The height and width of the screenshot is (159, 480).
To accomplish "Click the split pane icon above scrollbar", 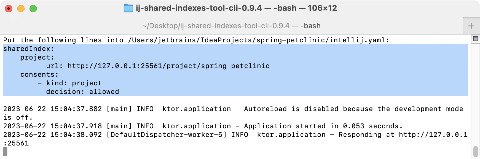I will coord(475,39).
